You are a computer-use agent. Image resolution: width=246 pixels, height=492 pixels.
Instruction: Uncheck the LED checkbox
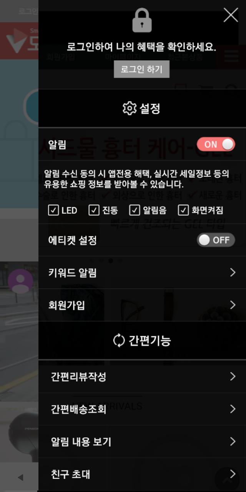[53, 210]
